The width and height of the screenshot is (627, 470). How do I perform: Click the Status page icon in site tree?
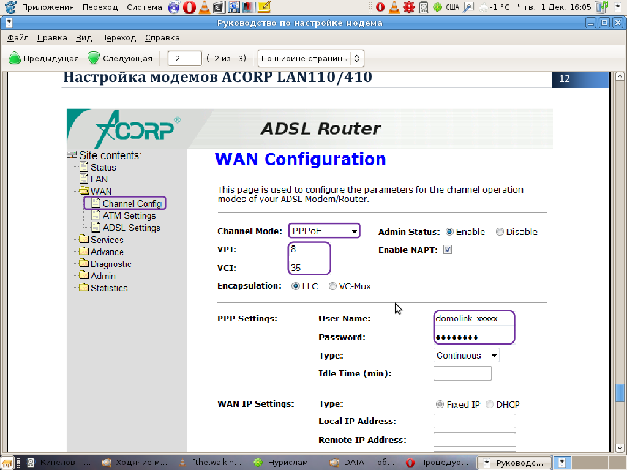[84, 166]
